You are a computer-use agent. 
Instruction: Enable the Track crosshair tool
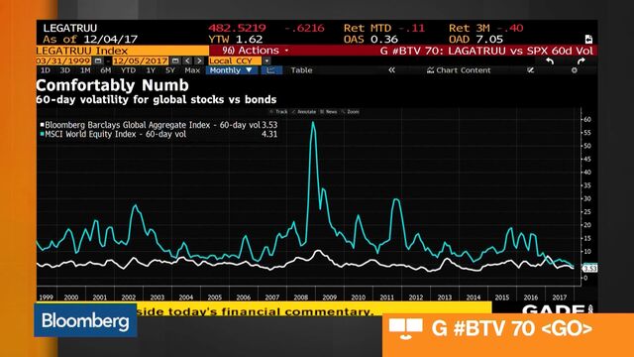[x=278, y=112]
